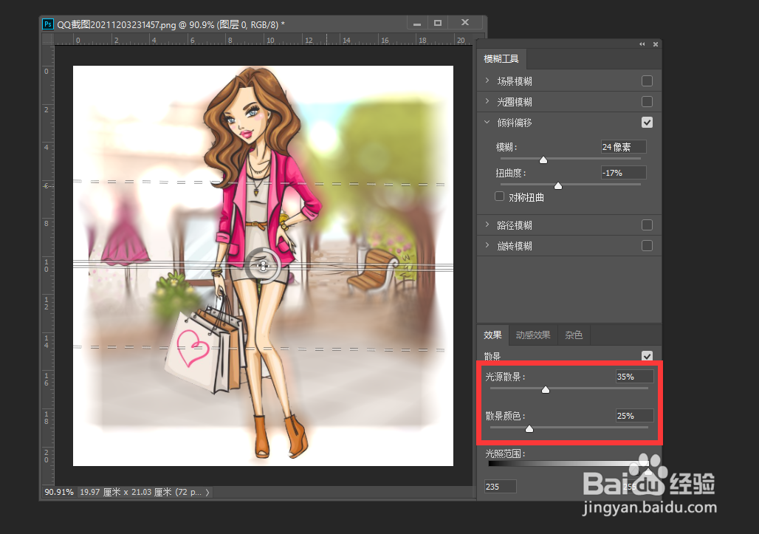
Task: Click the zoom level field 90.91%
Action: (59, 492)
